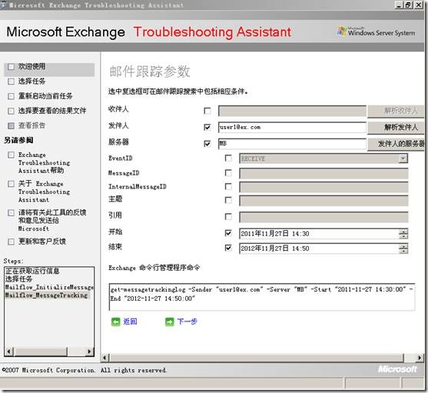Screen dimensions: 428x393
Task: Click the 引用 reference input field
Action: (x=323, y=217)
